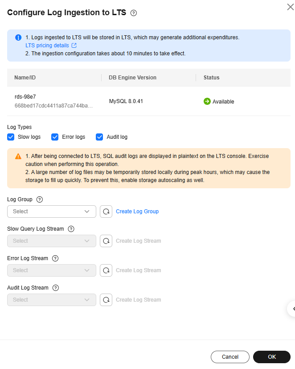Close the Configure Log Ingestion dialog

click(x=290, y=7)
